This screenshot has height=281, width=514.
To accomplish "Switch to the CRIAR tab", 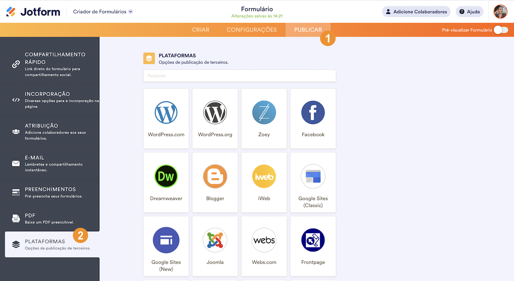I will (201, 30).
